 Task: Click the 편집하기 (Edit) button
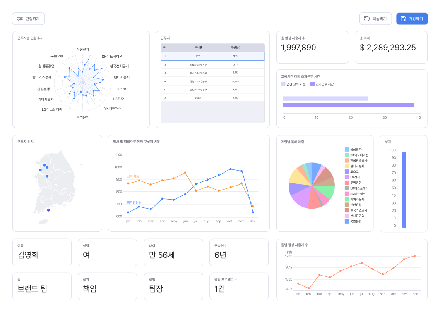coord(28,19)
